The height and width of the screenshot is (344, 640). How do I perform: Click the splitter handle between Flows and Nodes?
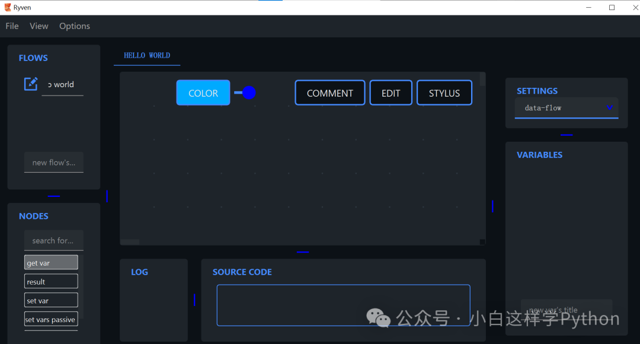pyautogui.click(x=54, y=196)
